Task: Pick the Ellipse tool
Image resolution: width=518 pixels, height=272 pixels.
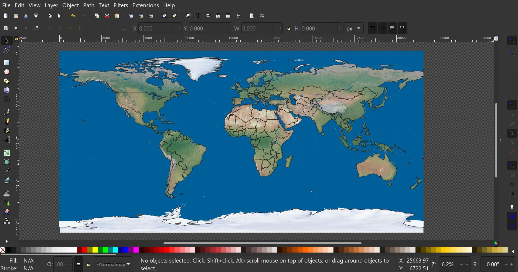Action: 6,72
